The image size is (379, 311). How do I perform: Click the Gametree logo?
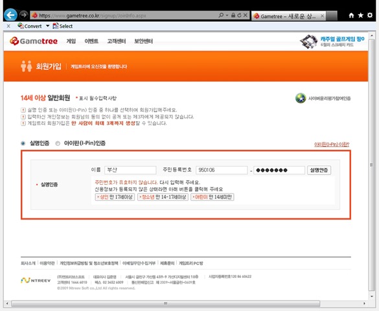pyautogui.click(x=34, y=41)
